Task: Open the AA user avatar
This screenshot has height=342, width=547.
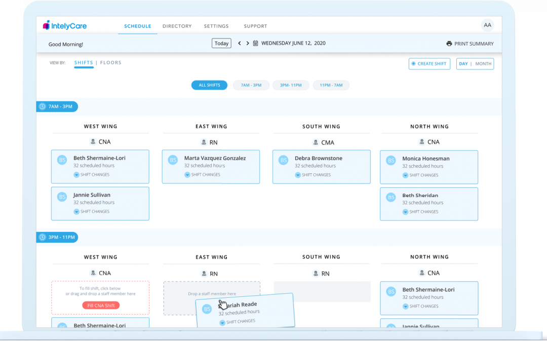Action: point(487,25)
